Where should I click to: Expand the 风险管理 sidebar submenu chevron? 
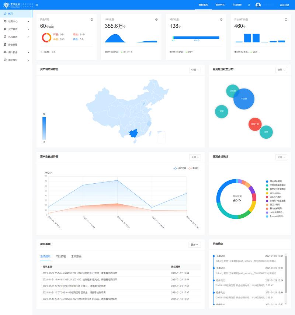click(28, 37)
